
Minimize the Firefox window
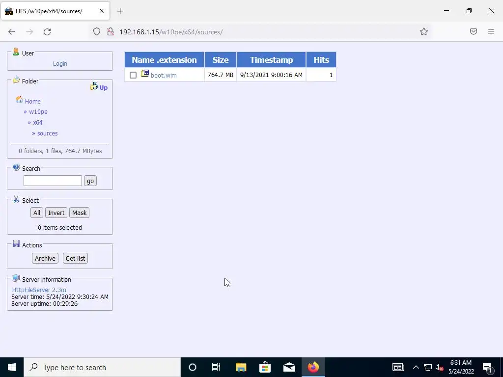pyautogui.click(x=447, y=11)
